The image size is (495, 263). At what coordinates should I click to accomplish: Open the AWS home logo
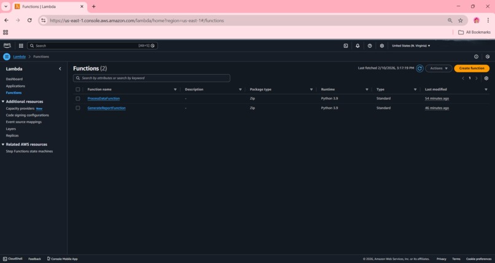pyautogui.click(x=7, y=45)
